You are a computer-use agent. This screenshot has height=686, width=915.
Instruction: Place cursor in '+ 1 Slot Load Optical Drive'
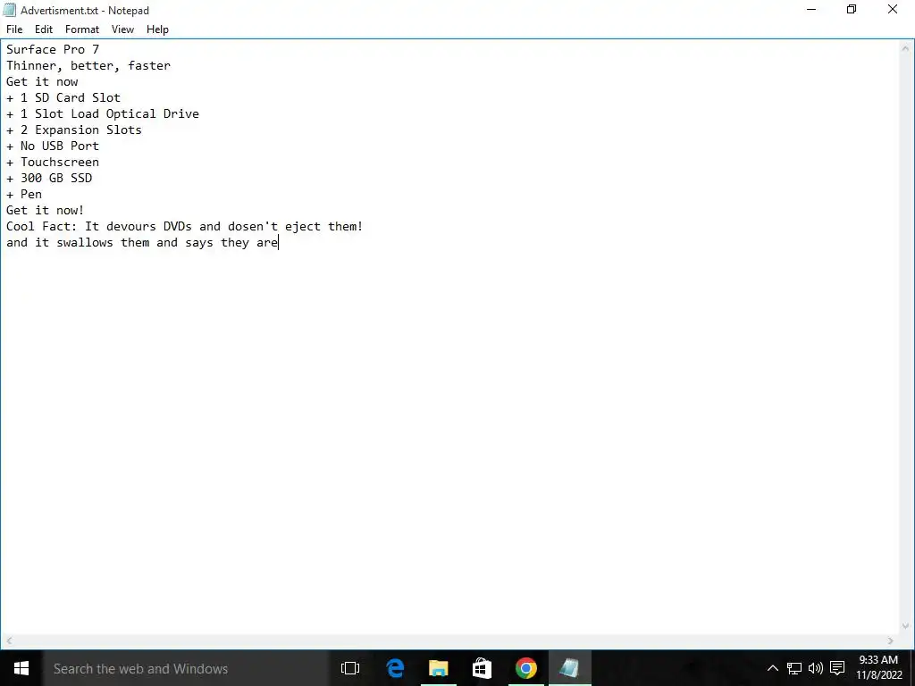point(102,113)
